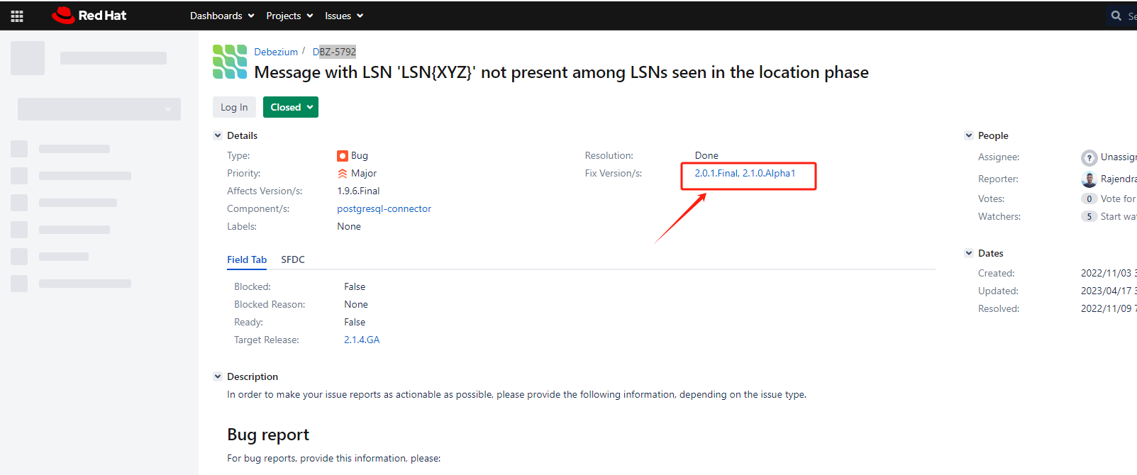Click the Created date 2022/11/03
Viewport: 1137px width, 475px height.
point(1109,273)
